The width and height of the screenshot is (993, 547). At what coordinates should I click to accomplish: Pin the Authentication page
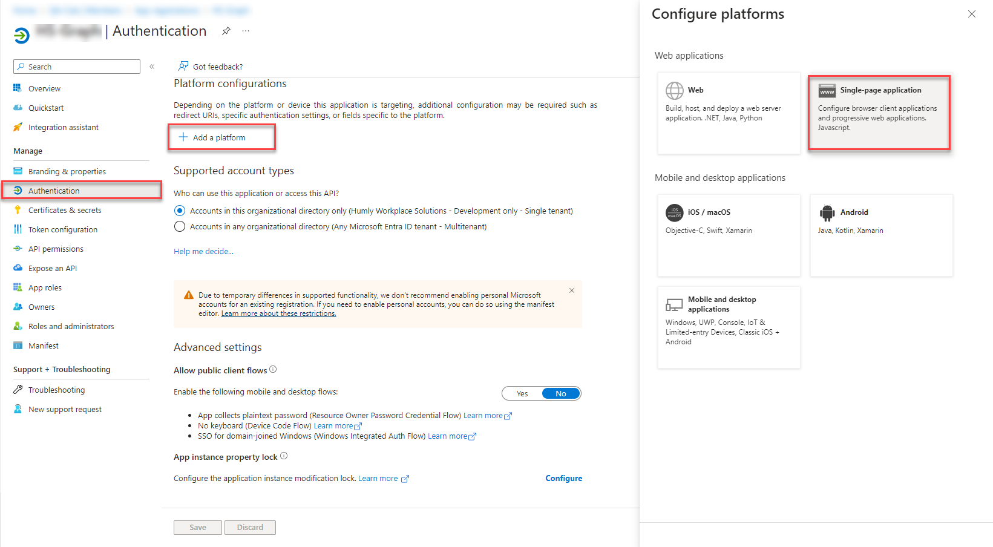point(226,31)
